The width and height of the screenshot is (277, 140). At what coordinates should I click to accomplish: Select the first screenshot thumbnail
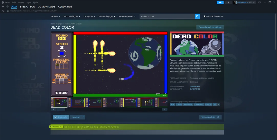59,103
